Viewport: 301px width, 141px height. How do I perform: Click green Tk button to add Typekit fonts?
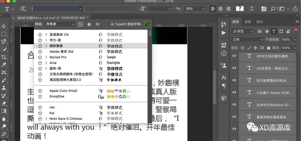click(147, 24)
